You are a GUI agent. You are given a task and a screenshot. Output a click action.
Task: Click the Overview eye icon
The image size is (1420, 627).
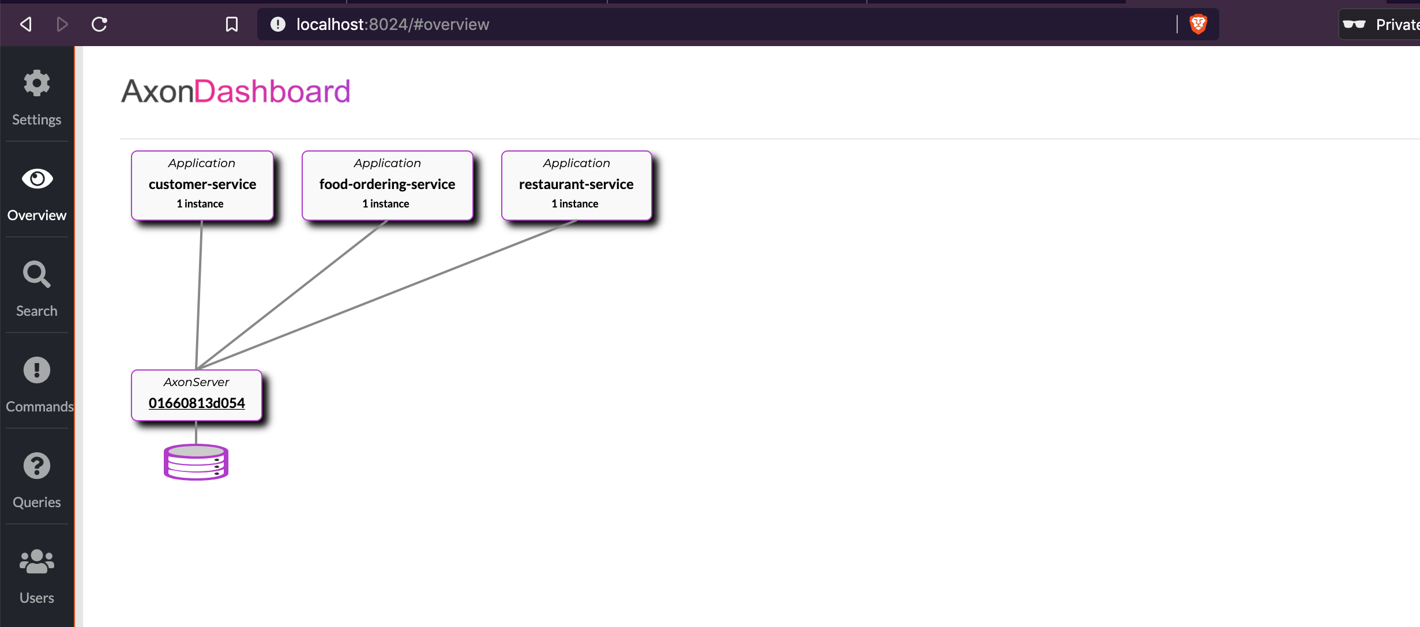point(37,179)
